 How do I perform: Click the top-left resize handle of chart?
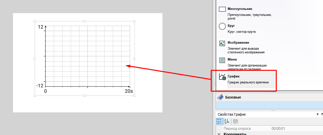coord(35,21)
